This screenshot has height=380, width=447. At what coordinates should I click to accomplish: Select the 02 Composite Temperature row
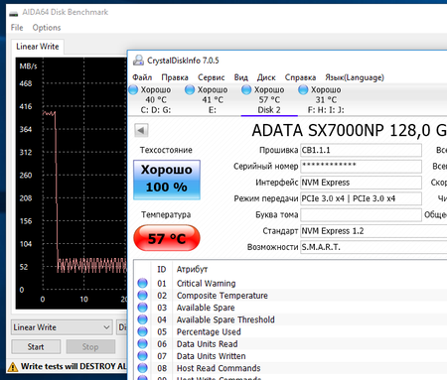(x=291, y=296)
